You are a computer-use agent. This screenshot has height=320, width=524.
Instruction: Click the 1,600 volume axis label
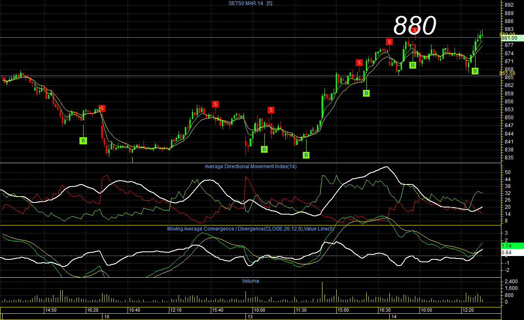[x=511, y=288]
